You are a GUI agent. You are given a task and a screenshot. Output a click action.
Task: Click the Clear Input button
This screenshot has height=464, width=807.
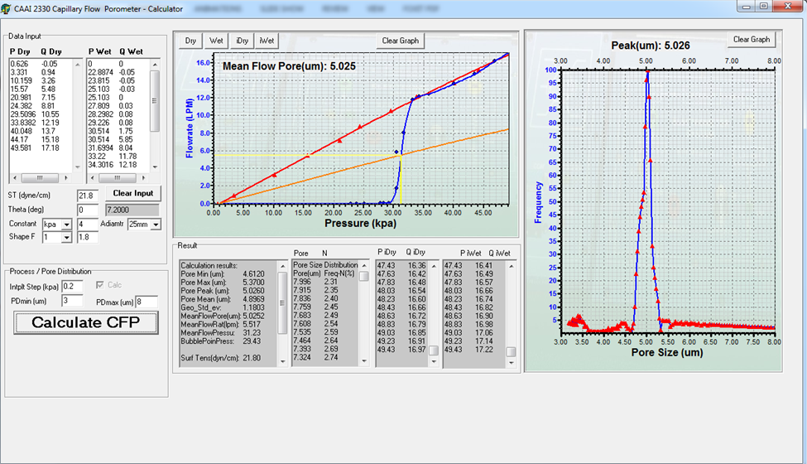[132, 194]
